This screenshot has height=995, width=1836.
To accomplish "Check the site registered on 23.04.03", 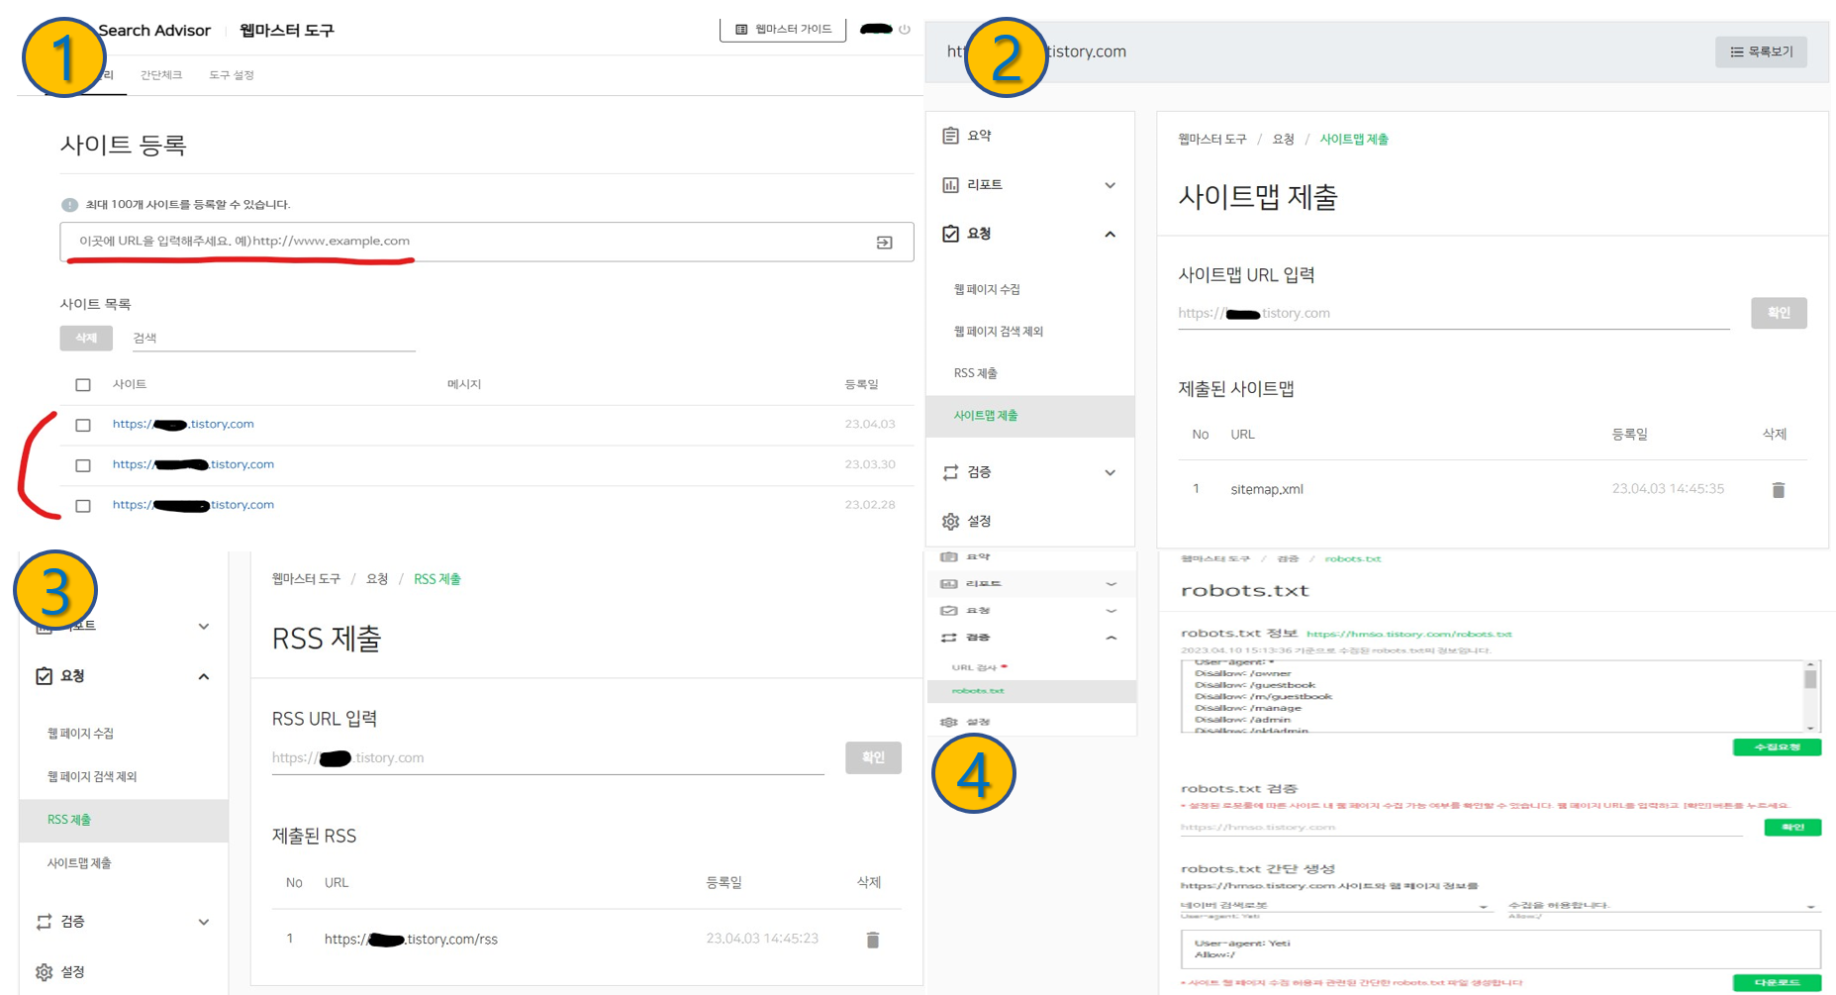I will (x=83, y=425).
